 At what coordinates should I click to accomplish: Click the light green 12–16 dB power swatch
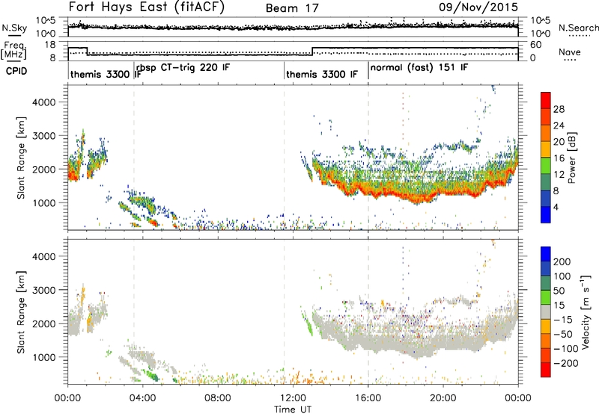tap(546, 166)
